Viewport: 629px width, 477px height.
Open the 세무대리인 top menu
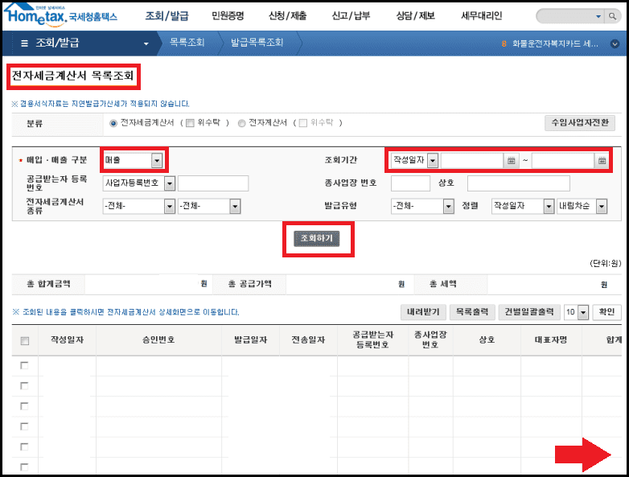(x=481, y=16)
